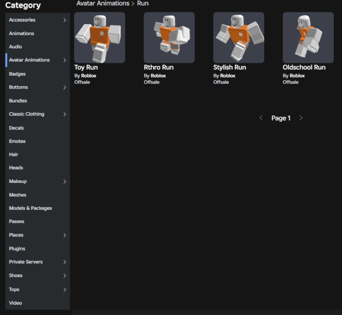342x315 pixels.
Task: Select the Passes category
Action: (38, 221)
